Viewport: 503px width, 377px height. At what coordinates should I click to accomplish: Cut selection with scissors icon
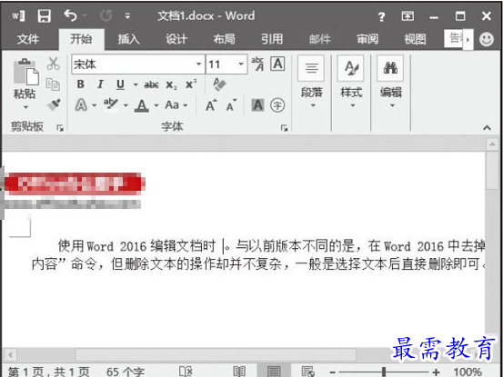tap(54, 64)
